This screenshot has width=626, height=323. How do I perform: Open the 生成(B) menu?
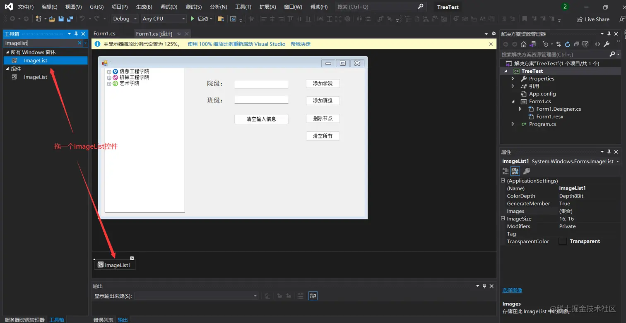[144, 7]
